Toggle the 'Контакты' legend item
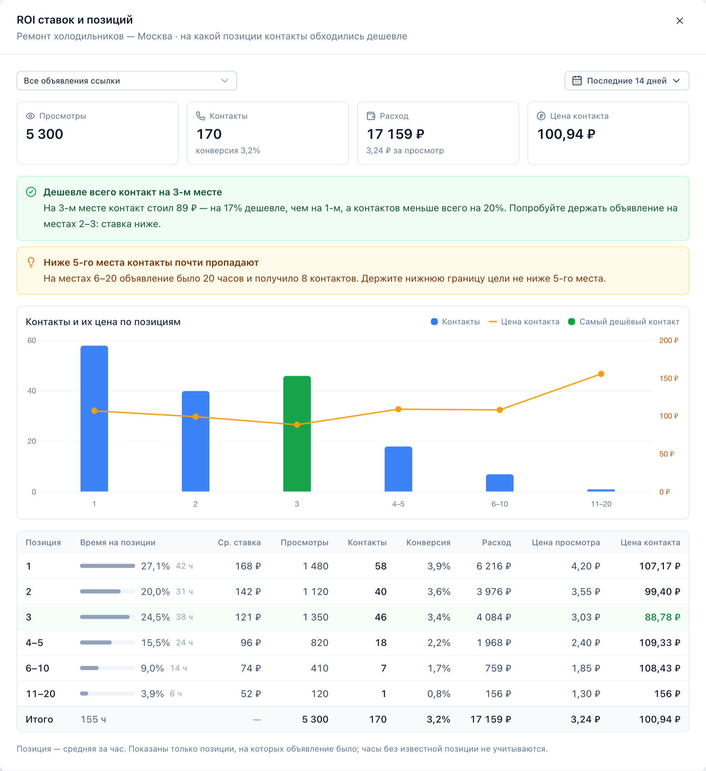 click(x=455, y=322)
